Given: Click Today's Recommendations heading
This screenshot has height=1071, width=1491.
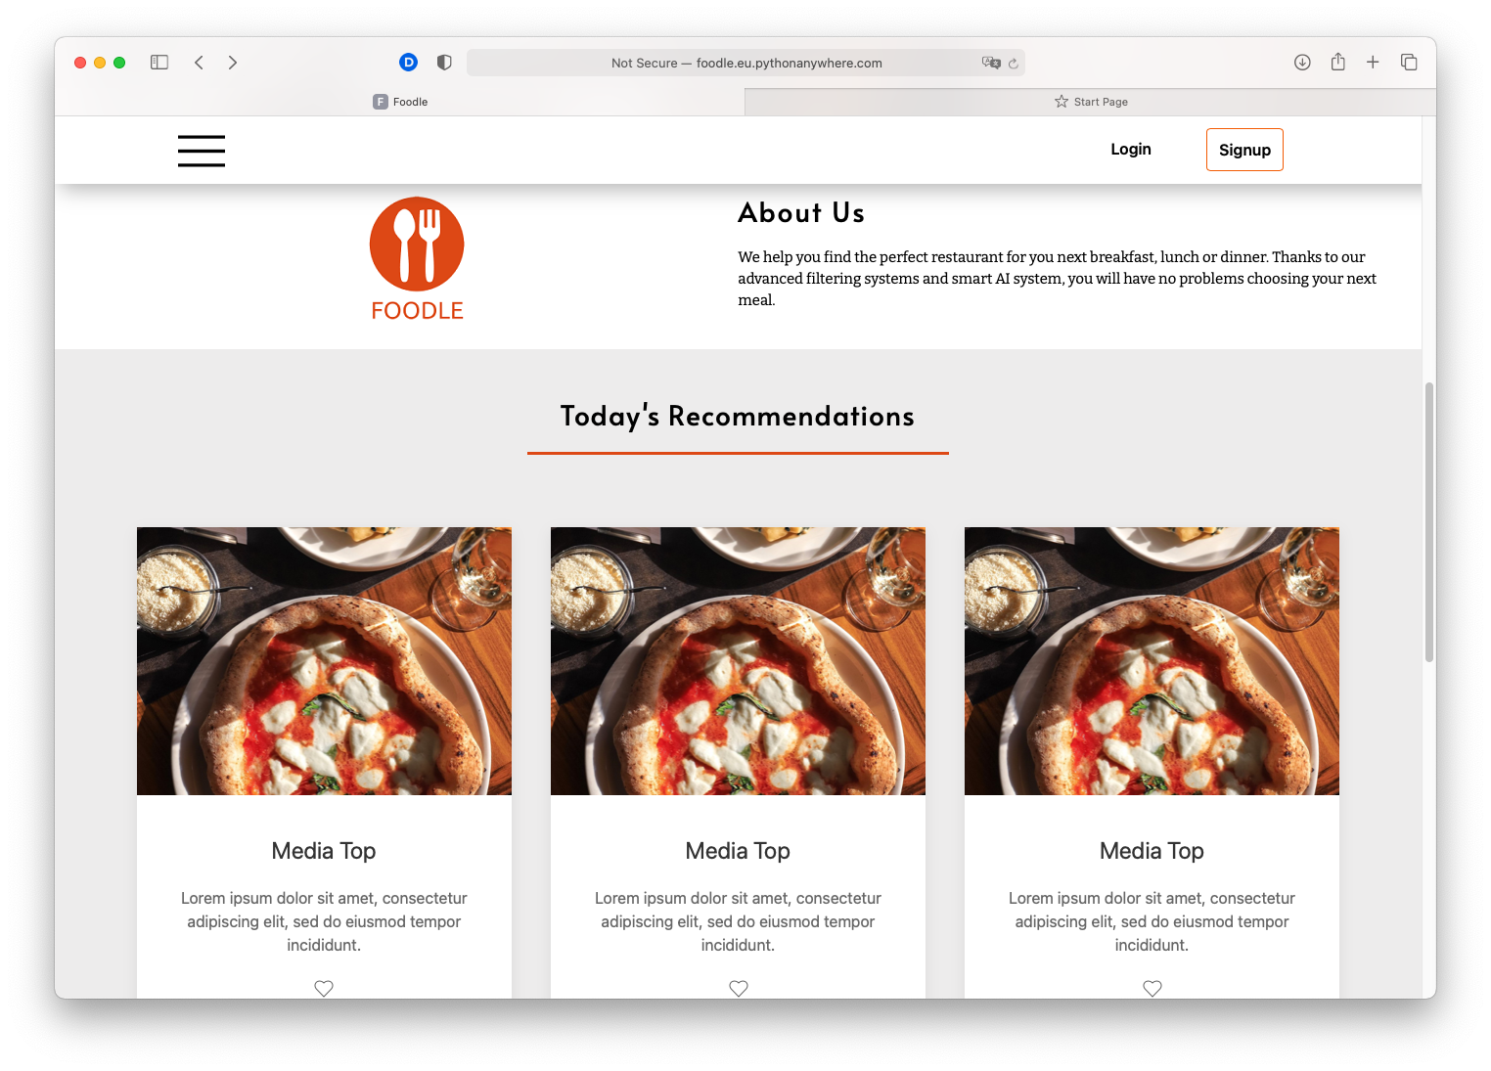Looking at the screenshot, I should pyautogui.click(x=738, y=417).
